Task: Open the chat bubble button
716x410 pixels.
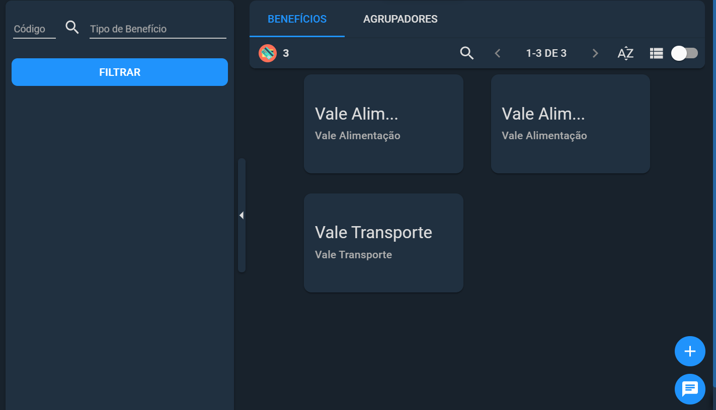Action: (x=690, y=389)
